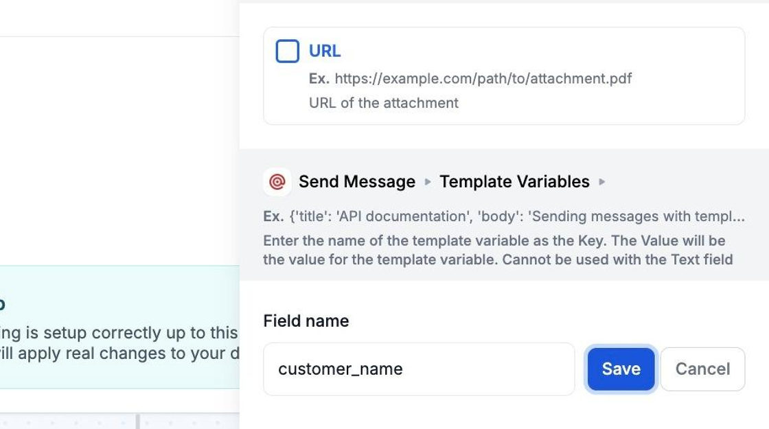This screenshot has width=769, height=429.
Task: Click the 'URL of the attachment' description
Action: tap(383, 103)
